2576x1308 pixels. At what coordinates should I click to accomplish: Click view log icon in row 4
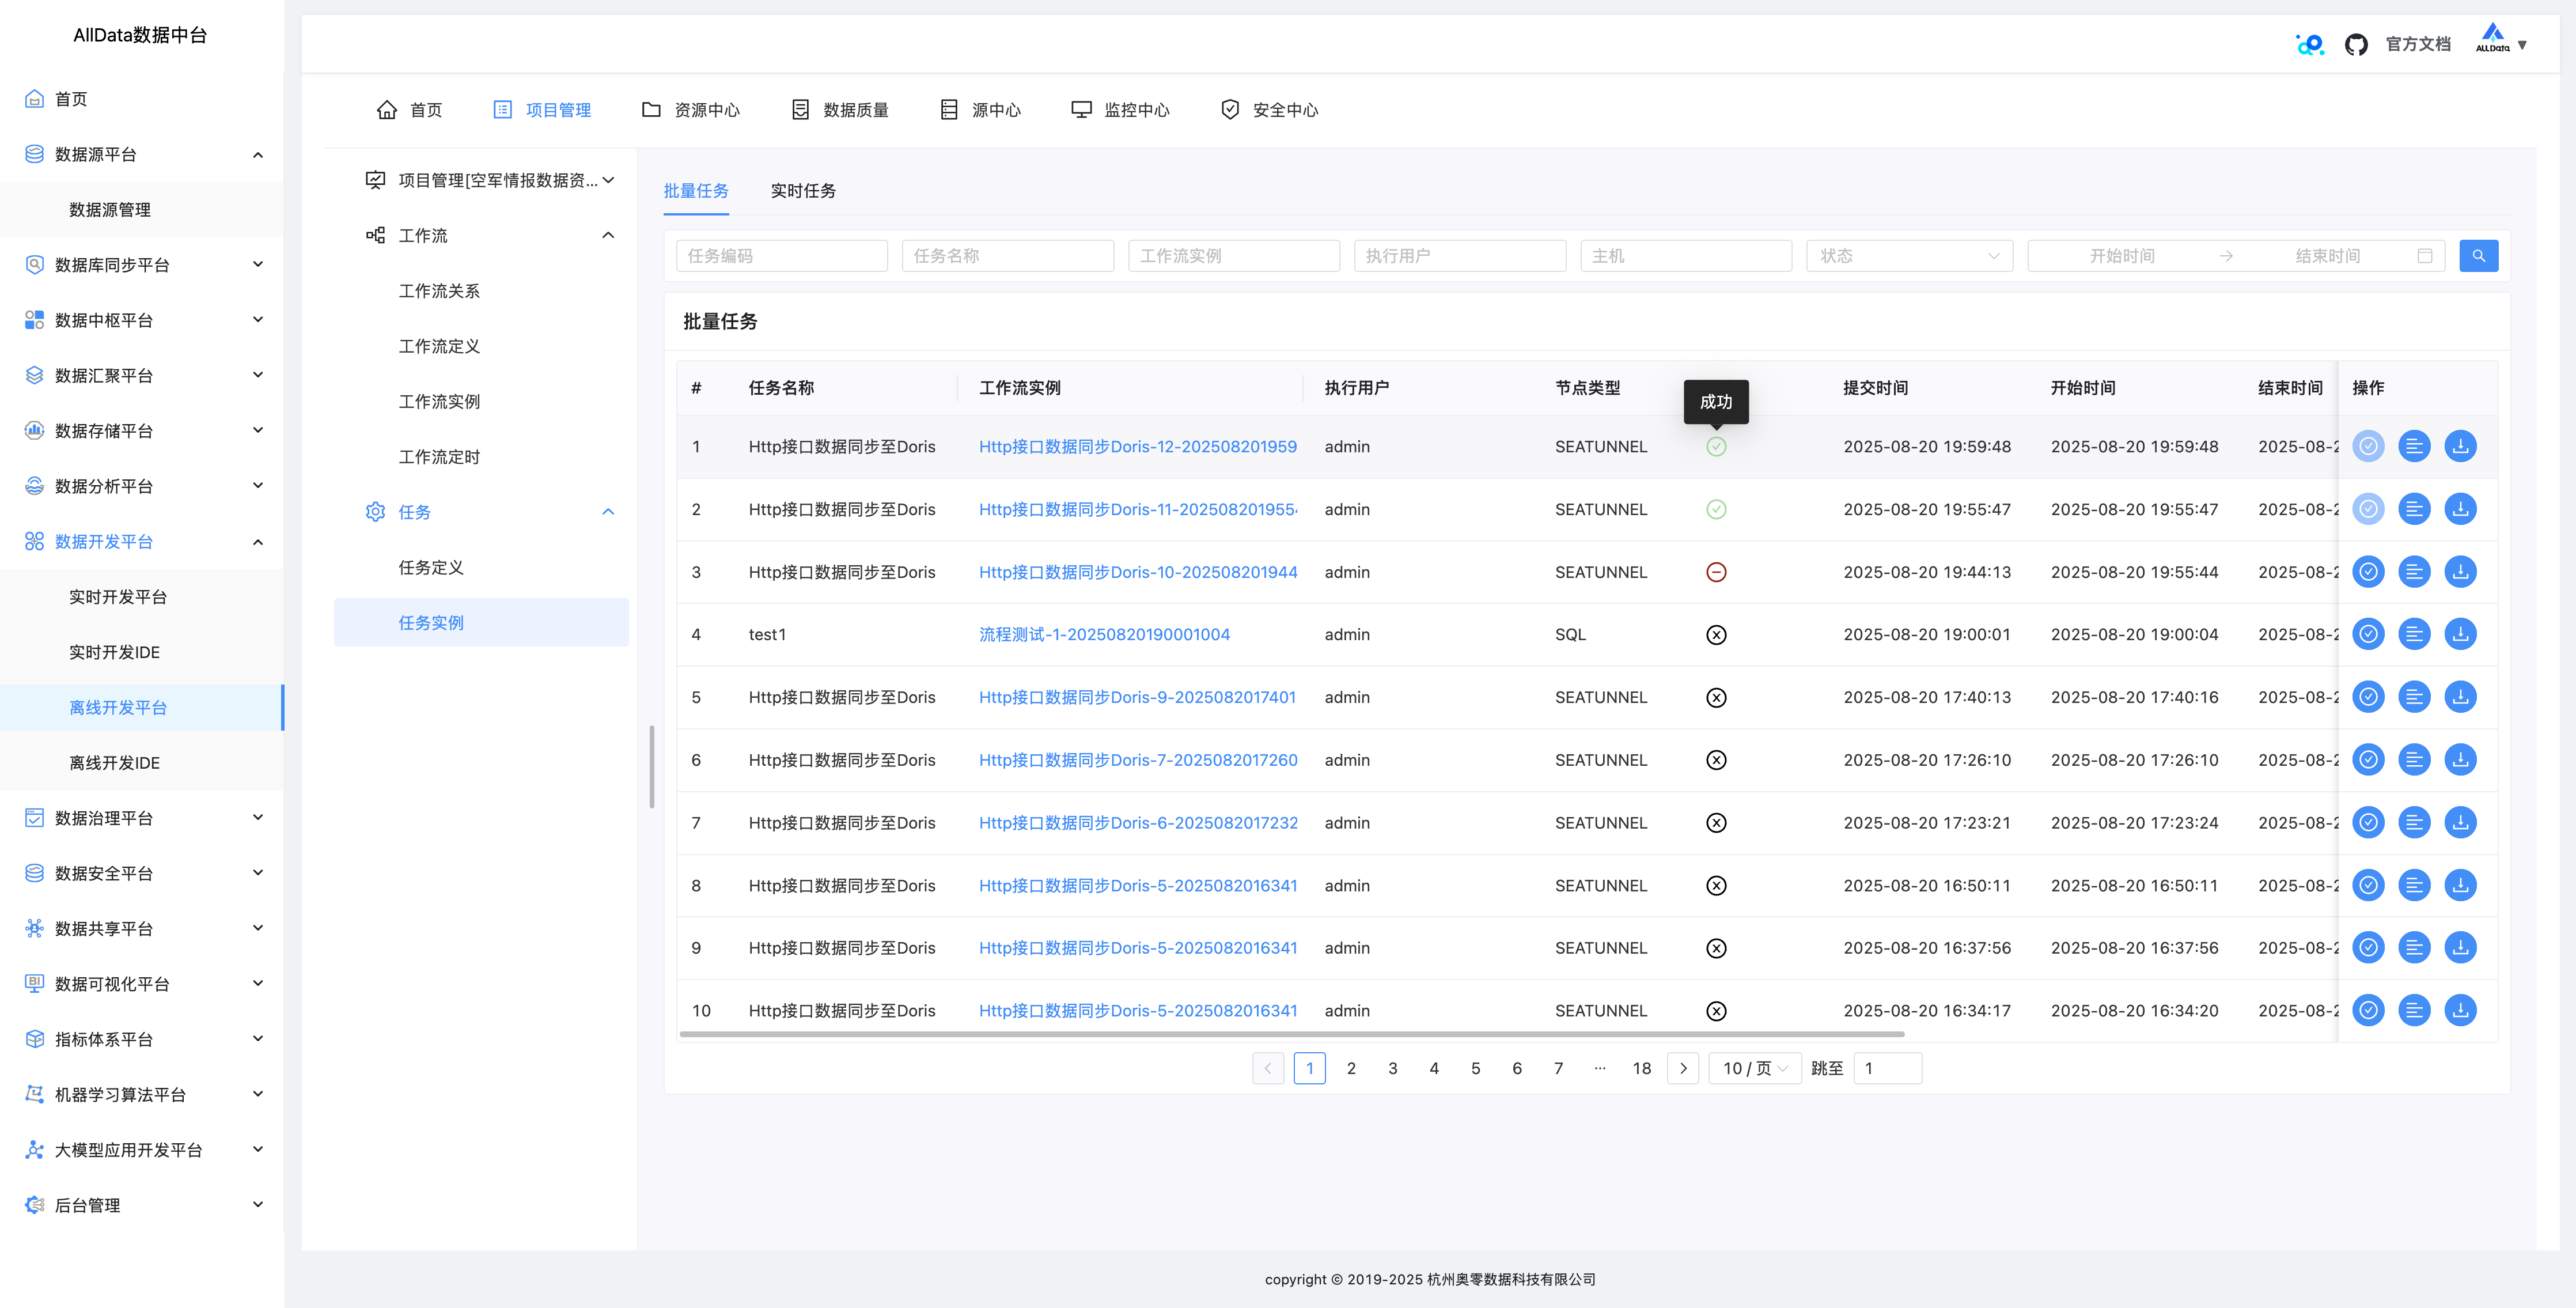(2414, 634)
